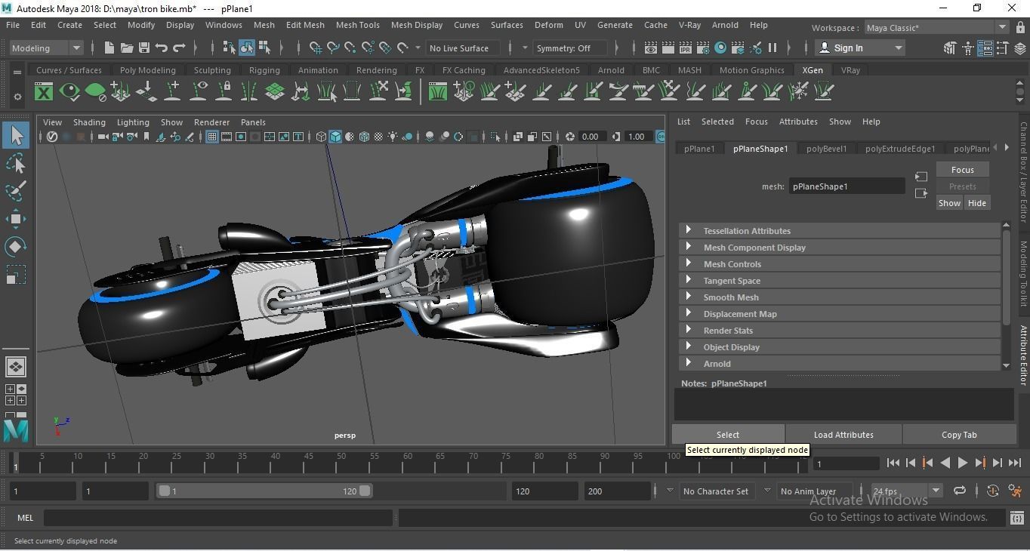This screenshot has height=551, width=1030.
Task: Open the Script Editor icon
Action: pos(1016,518)
